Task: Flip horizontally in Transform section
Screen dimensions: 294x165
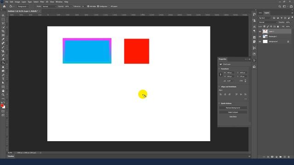Action: 241,81
